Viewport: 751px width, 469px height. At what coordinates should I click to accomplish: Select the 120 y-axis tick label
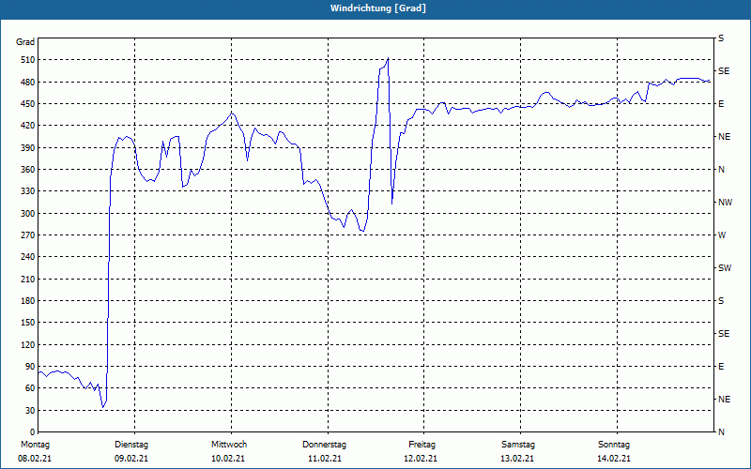point(28,344)
